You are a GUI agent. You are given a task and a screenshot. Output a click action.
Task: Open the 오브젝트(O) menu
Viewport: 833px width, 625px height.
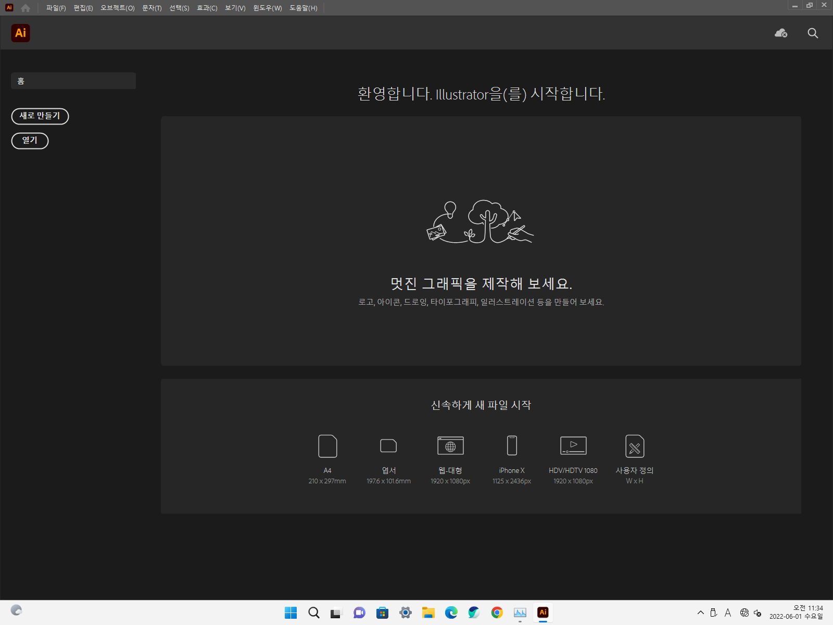coord(118,8)
